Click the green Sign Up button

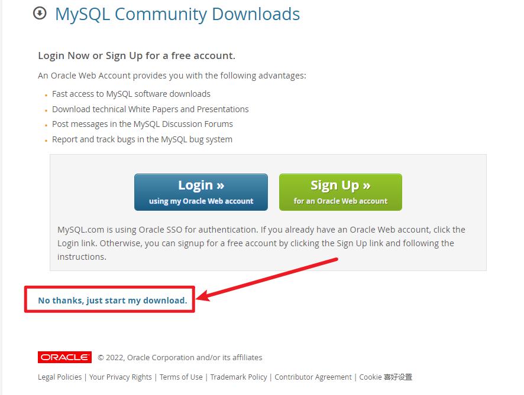pyautogui.click(x=341, y=192)
